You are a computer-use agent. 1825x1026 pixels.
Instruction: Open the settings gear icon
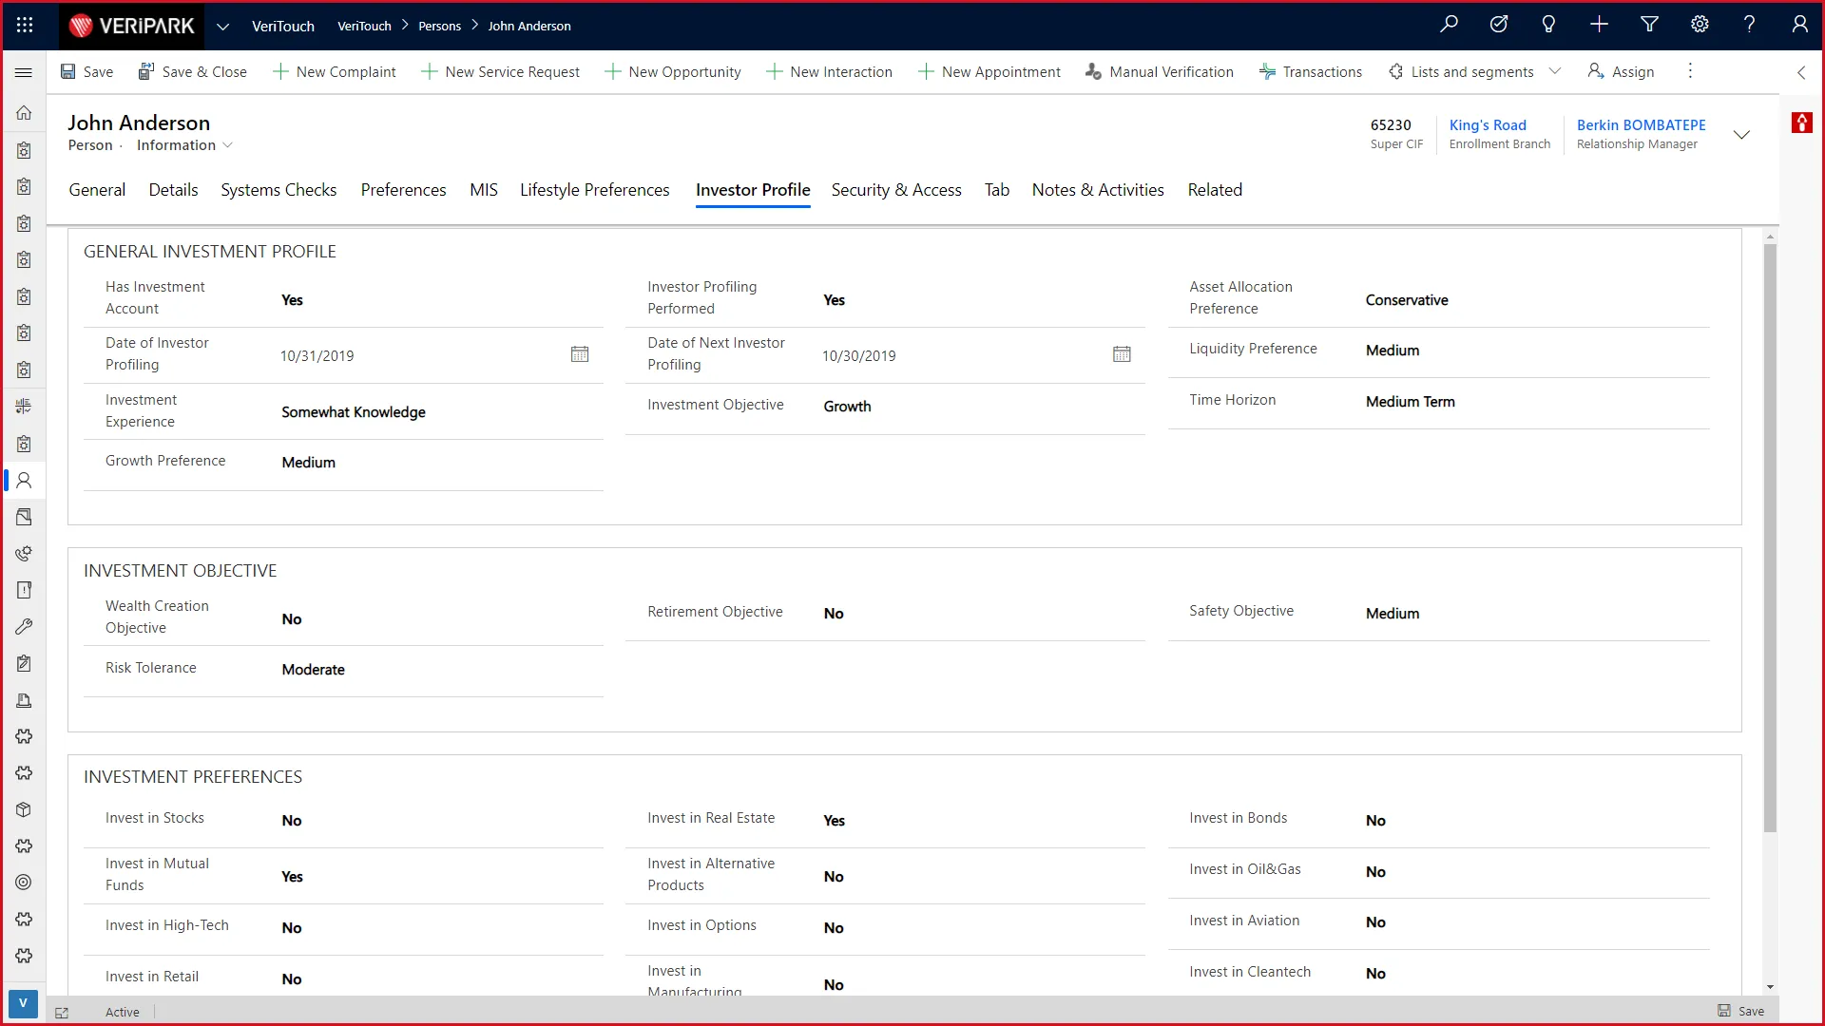(1700, 25)
